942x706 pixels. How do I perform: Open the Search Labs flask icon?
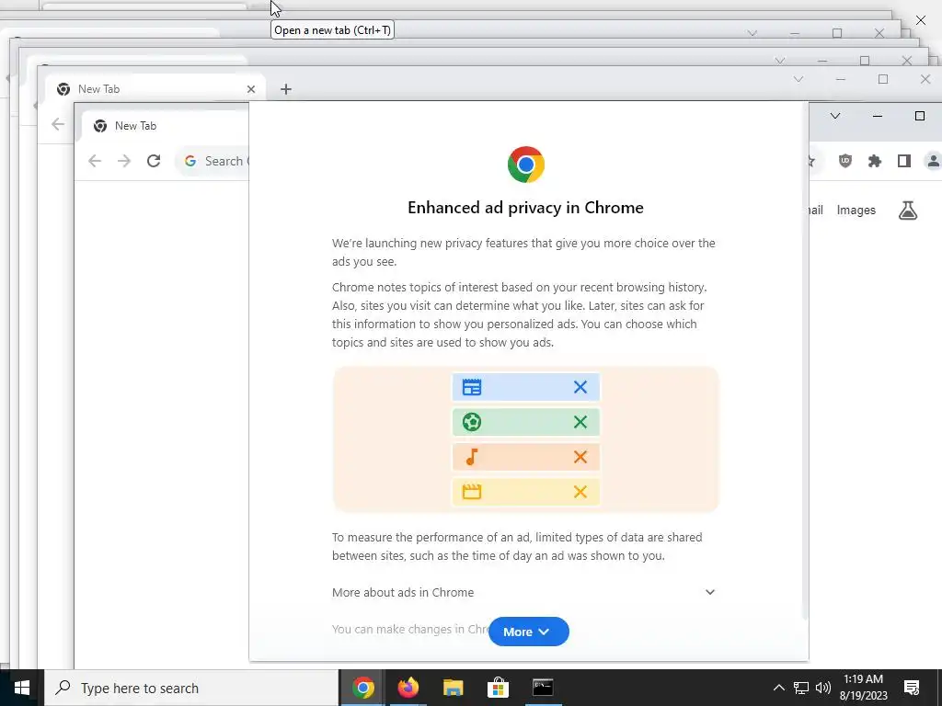pyautogui.click(x=908, y=211)
